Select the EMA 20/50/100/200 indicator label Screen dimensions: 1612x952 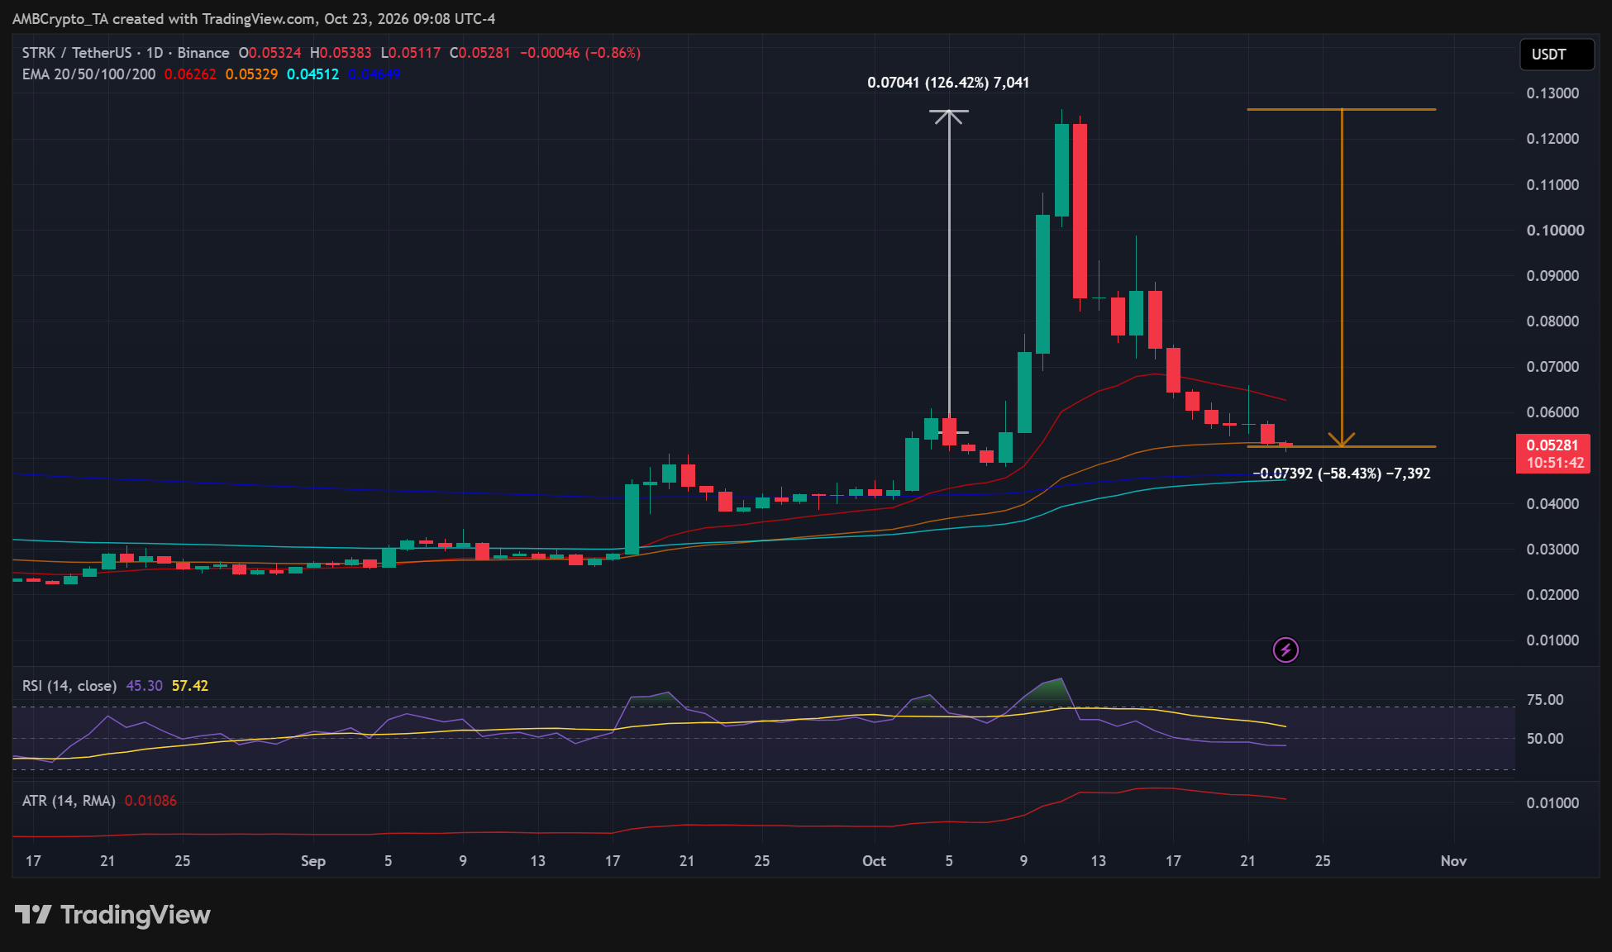tap(88, 74)
